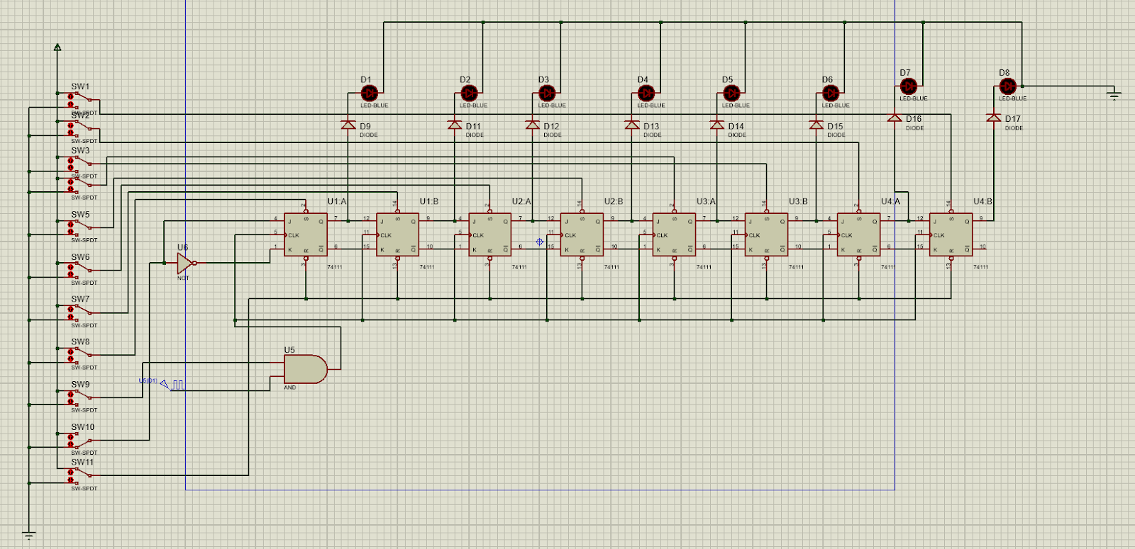Select flip-flop U1:A
The image size is (1135, 549).
tap(306, 234)
